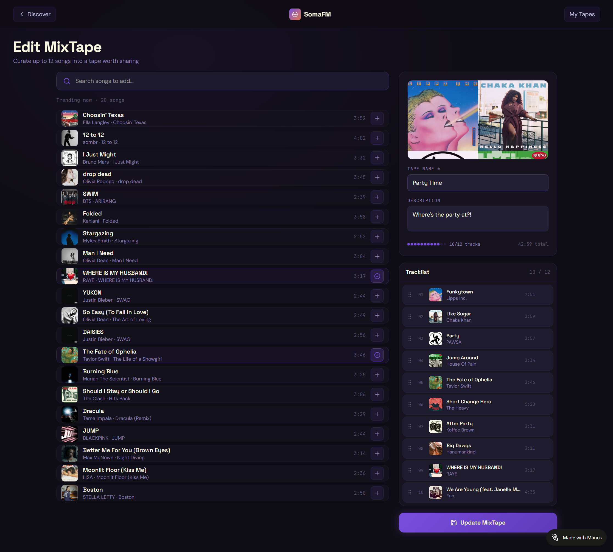Image resolution: width=613 pixels, height=552 pixels.
Task: Click the 10/12 tracks progress dots
Action: coord(426,244)
